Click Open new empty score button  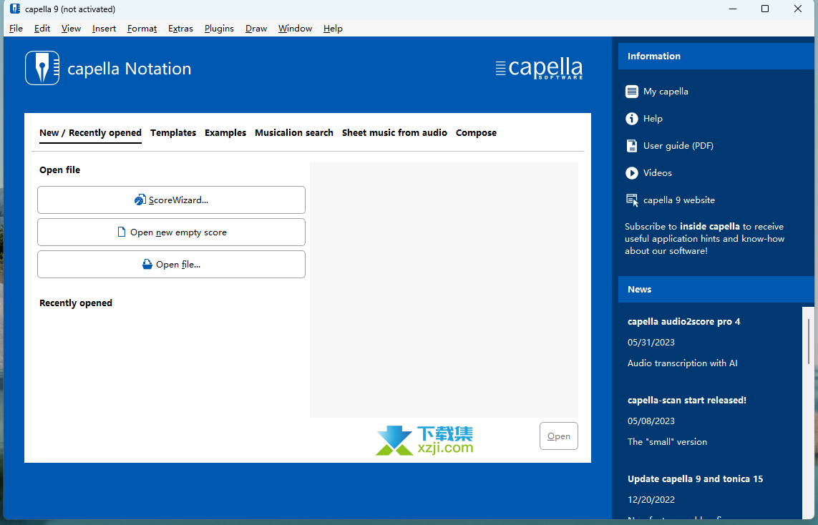tap(171, 232)
